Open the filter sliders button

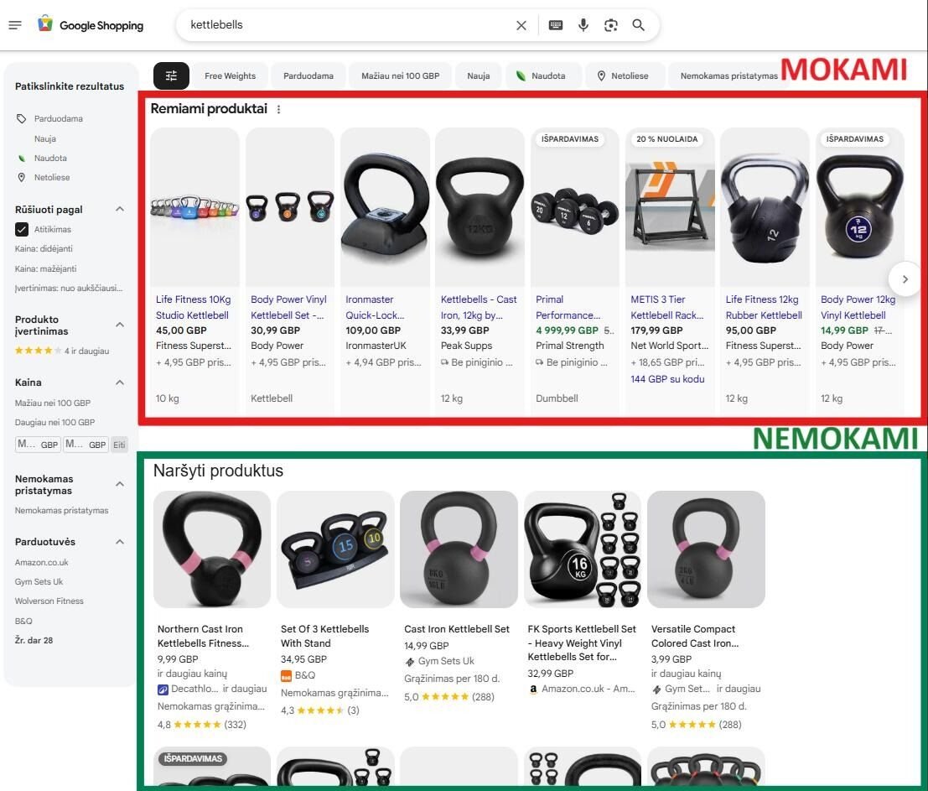pos(171,75)
